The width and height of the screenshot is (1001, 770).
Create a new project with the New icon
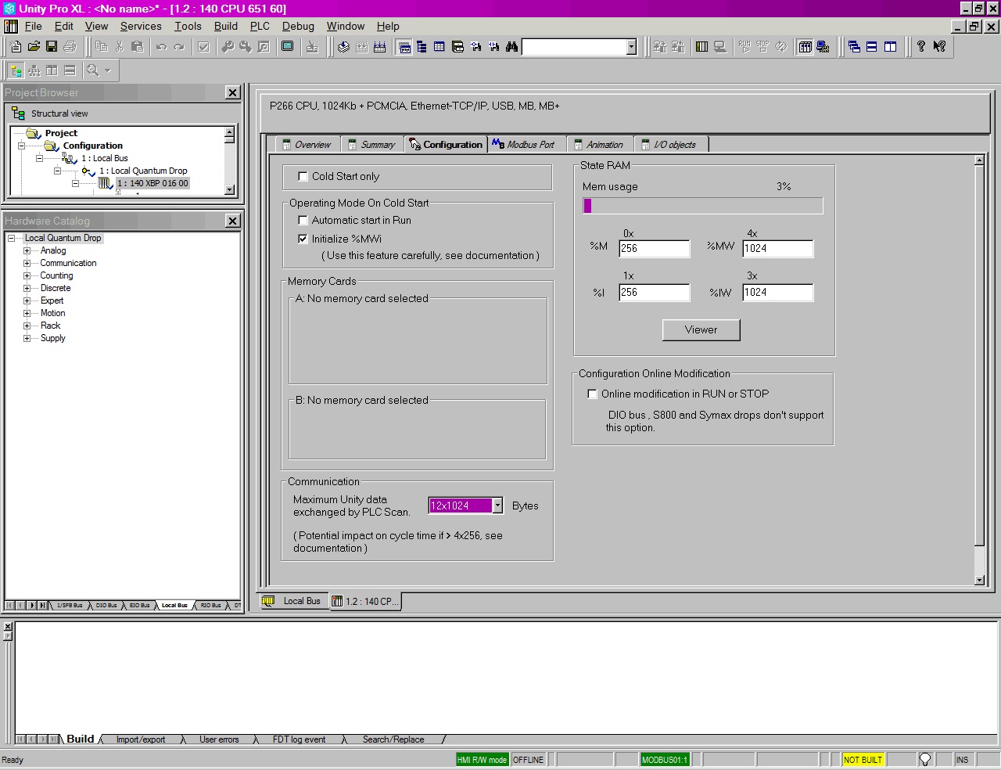pyautogui.click(x=16, y=47)
